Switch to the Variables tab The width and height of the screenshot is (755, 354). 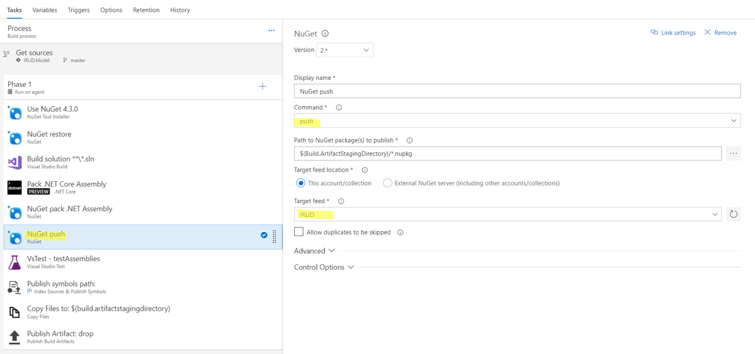45,9
